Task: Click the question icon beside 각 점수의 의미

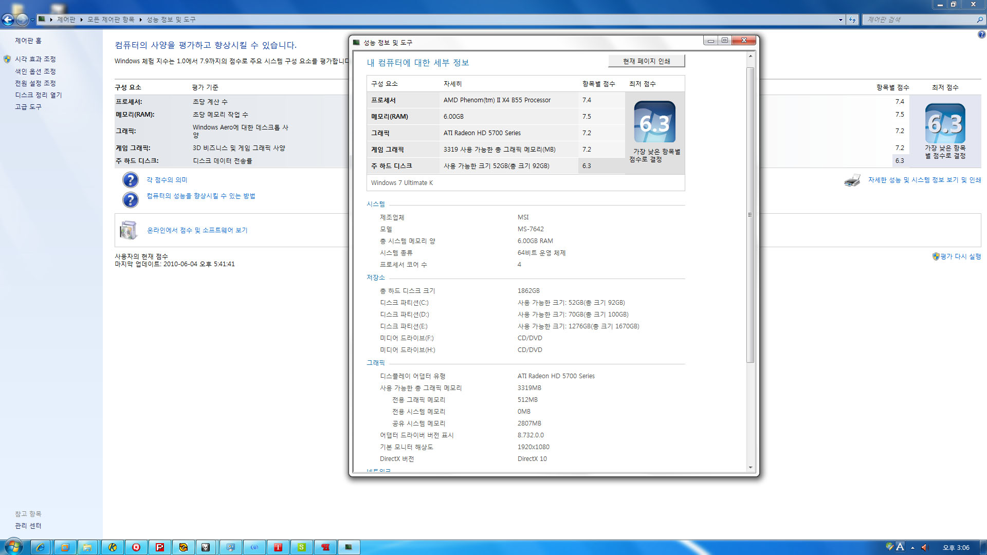Action: [x=131, y=180]
